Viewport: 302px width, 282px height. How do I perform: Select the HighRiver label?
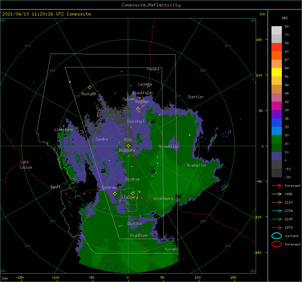139,235
